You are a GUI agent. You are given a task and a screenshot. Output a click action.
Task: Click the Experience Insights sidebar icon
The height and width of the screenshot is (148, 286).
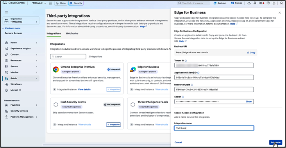pyautogui.click(x=6, y=49)
